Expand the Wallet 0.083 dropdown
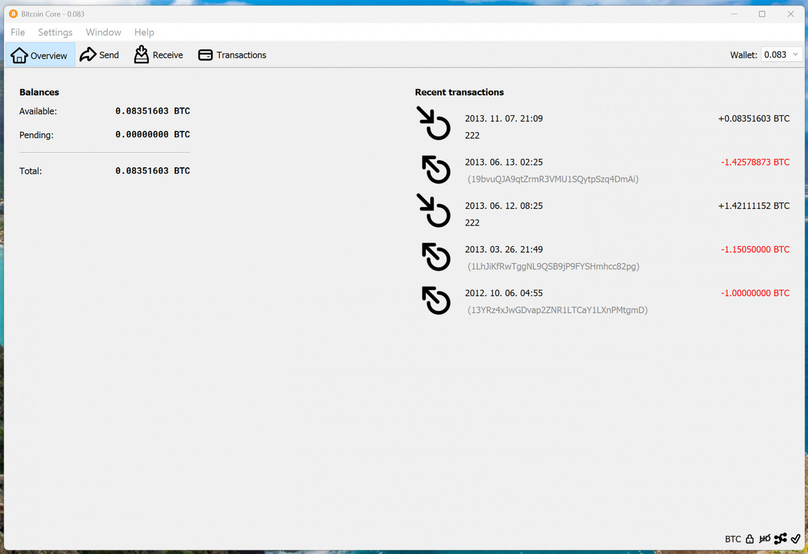 click(781, 55)
